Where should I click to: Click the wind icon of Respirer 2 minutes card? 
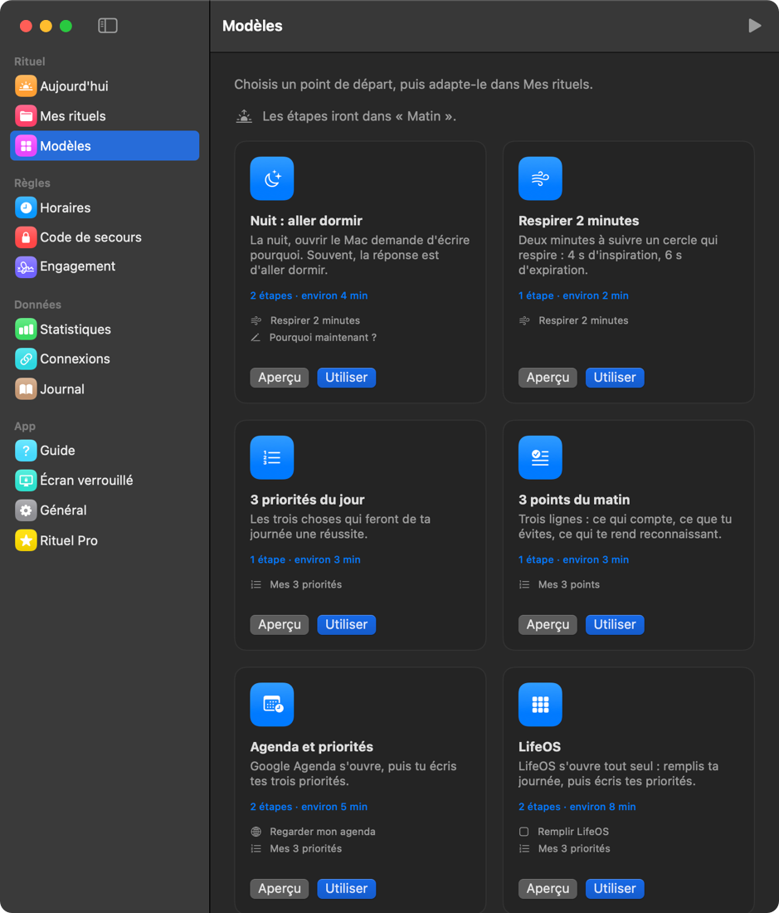point(540,178)
